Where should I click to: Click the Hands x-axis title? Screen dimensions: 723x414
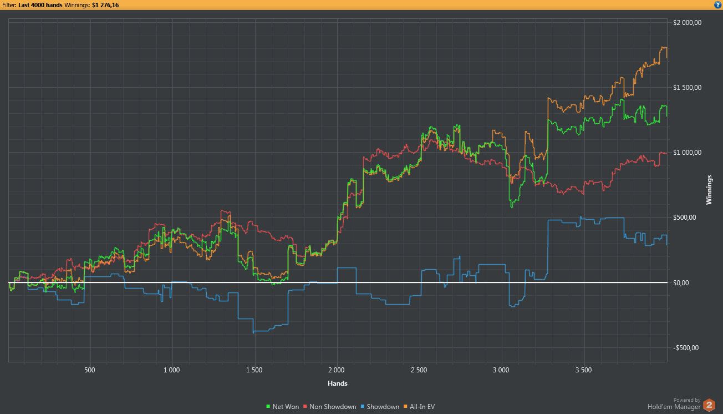point(338,383)
